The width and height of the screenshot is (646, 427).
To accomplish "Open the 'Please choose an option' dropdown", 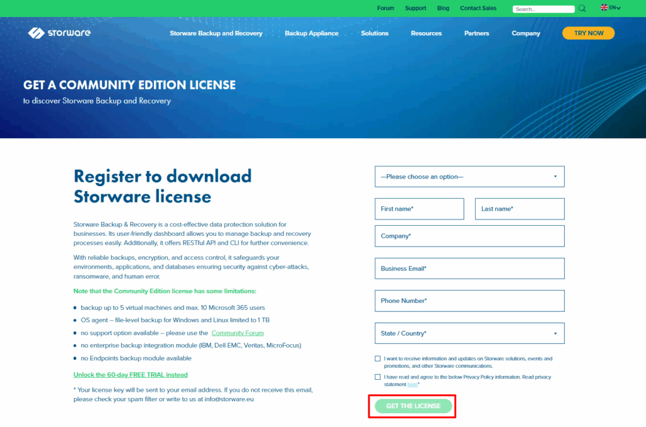I will coord(469,177).
